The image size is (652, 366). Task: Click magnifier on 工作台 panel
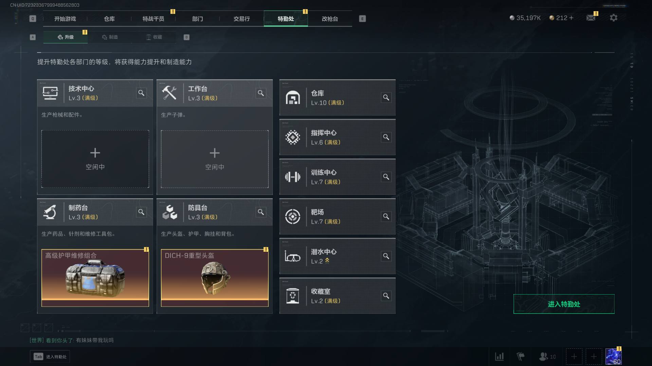[261, 93]
